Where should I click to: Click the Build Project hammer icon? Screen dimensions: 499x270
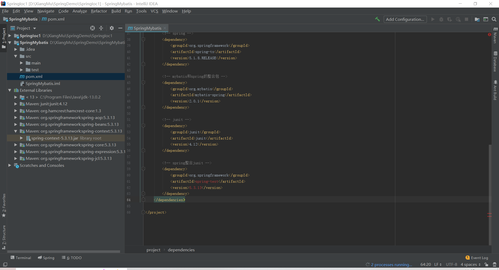pyautogui.click(x=377, y=19)
